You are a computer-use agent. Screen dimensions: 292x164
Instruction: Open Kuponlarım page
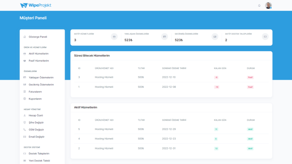[x=35, y=99]
